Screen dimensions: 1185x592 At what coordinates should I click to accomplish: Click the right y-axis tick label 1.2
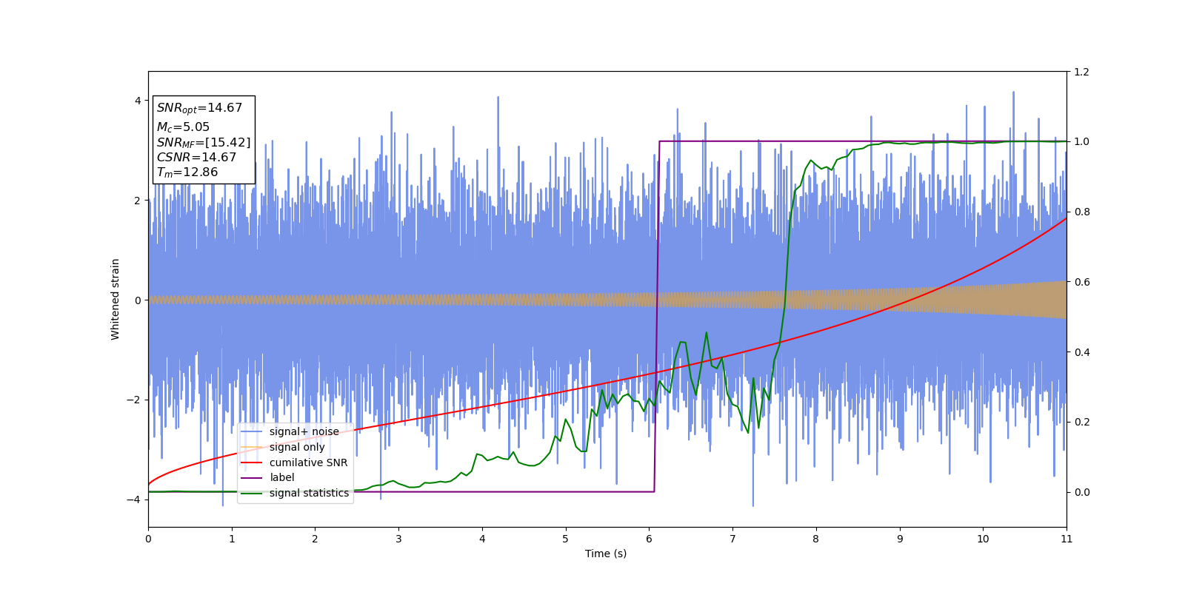pos(1081,72)
